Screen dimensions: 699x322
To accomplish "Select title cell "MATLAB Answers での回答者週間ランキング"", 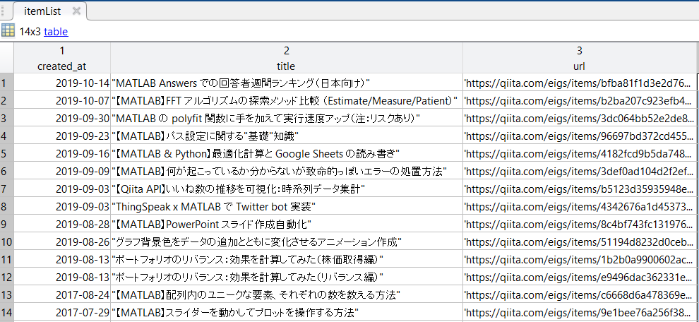I will coord(286,83).
